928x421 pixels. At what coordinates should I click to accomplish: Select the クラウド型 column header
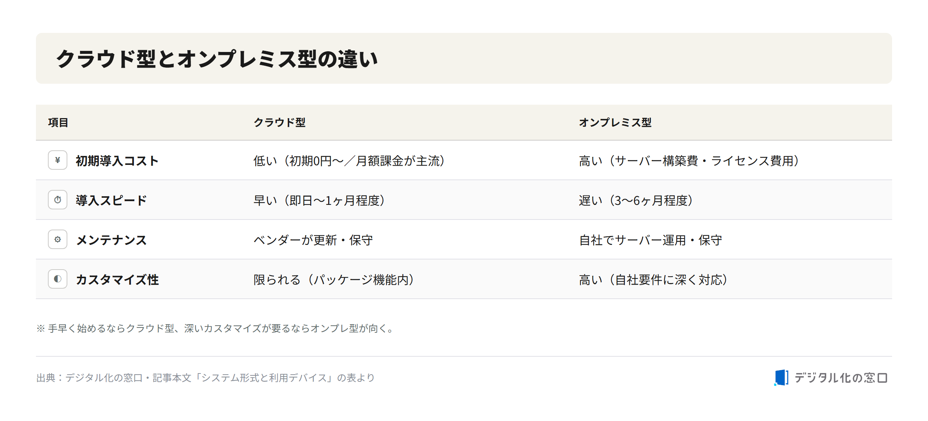click(x=280, y=122)
